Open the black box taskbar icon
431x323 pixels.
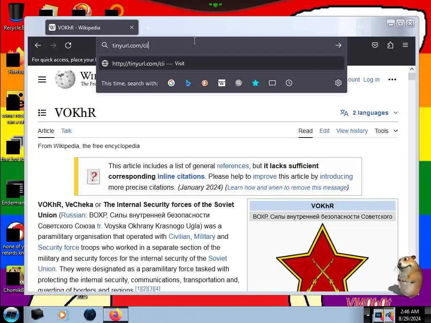37,315
